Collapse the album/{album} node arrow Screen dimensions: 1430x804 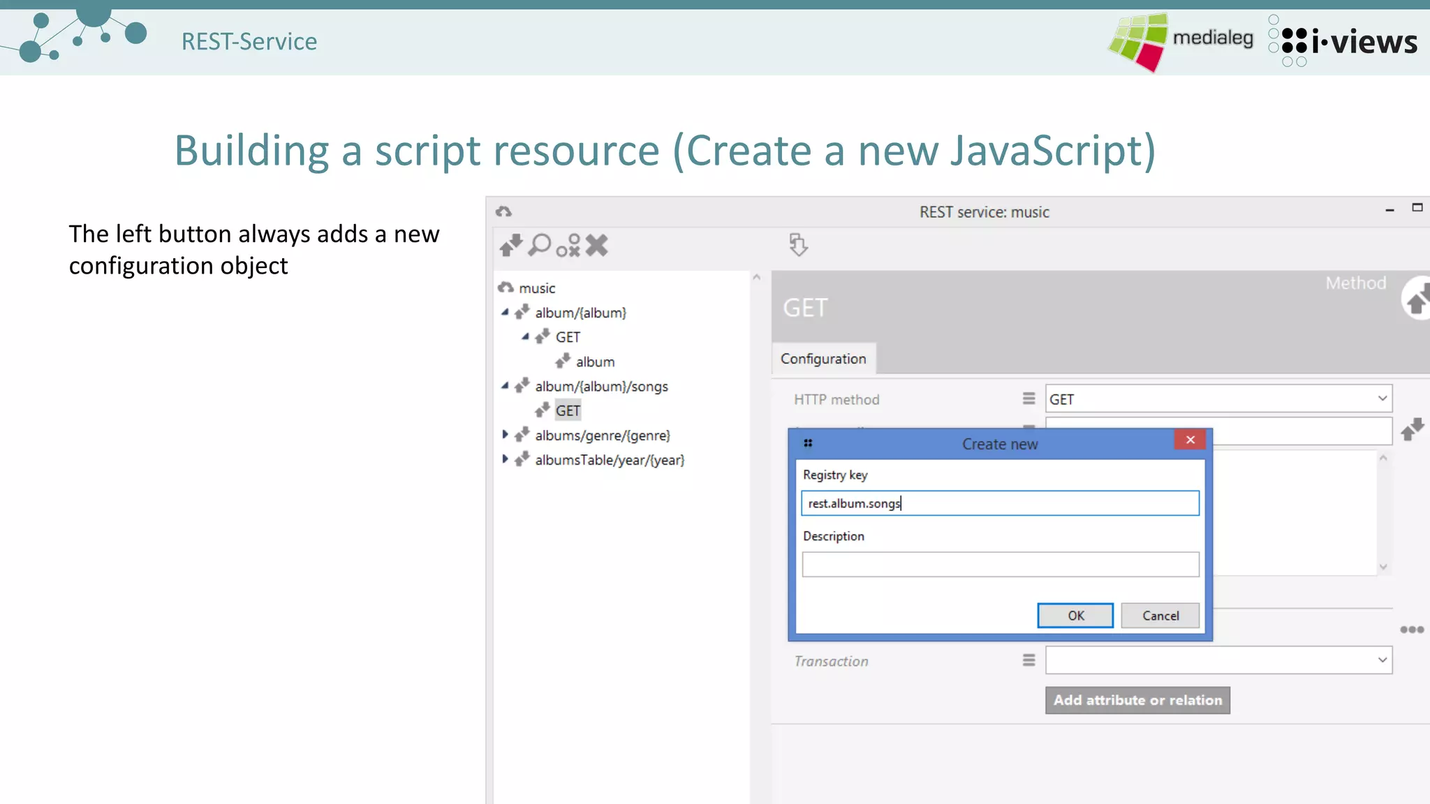505,312
